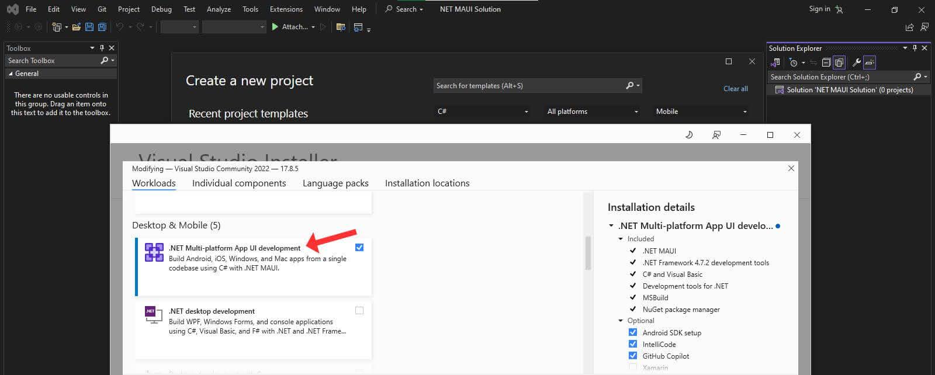This screenshot has height=375, width=935.
Task: Click the Save All icon
Action: 102,27
